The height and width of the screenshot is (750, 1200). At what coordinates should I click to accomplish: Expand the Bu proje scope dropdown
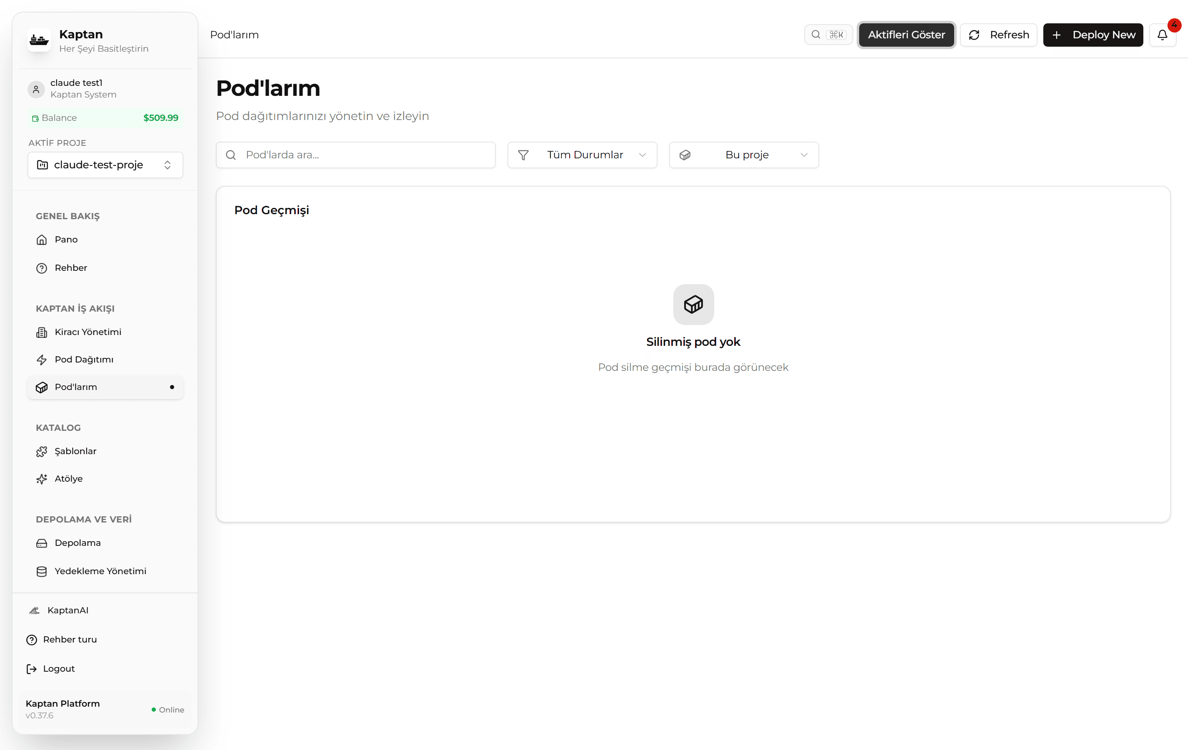click(x=744, y=155)
